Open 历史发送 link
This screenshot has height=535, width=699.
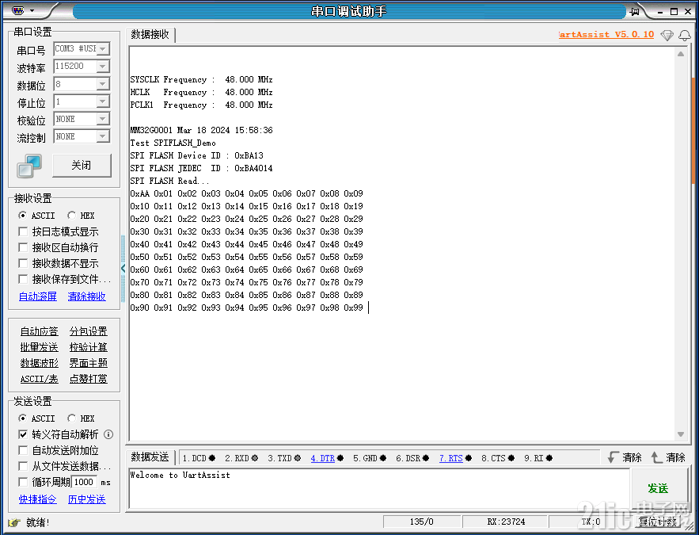click(86, 499)
